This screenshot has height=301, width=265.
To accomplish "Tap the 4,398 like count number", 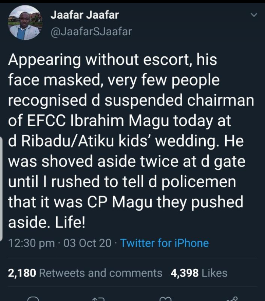I will 185,273.
